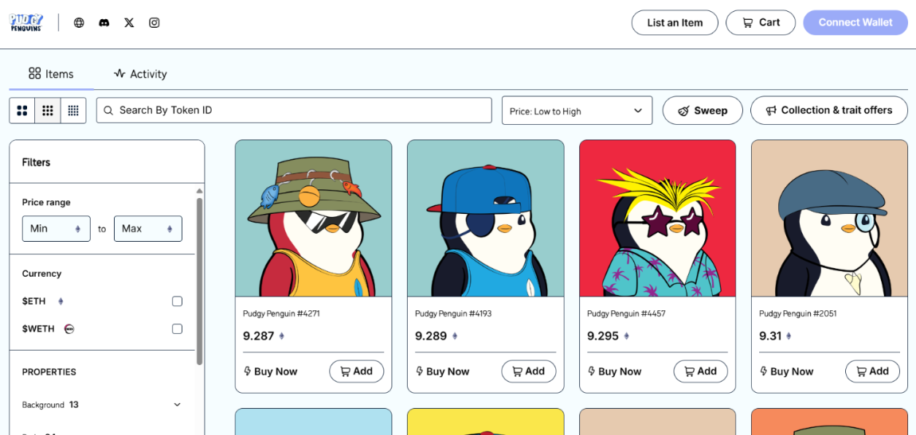Buy Now Pudgy Penguin #4193
This screenshot has height=435, width=916.
[x=442, y=371]
